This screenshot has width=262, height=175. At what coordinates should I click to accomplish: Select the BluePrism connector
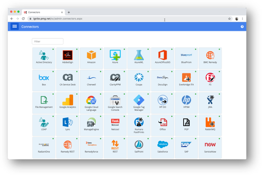[x=186, y=58]
